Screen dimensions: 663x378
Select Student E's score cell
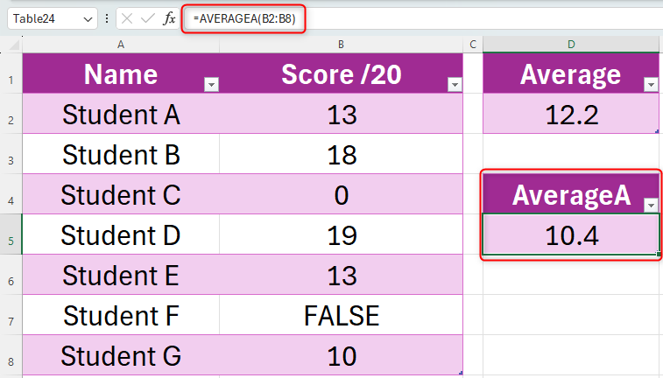click(341, 275)
